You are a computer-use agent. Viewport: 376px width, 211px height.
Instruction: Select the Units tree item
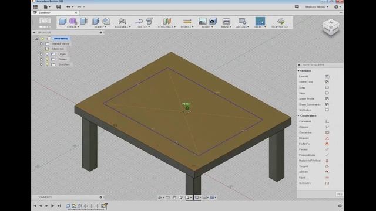58,49
